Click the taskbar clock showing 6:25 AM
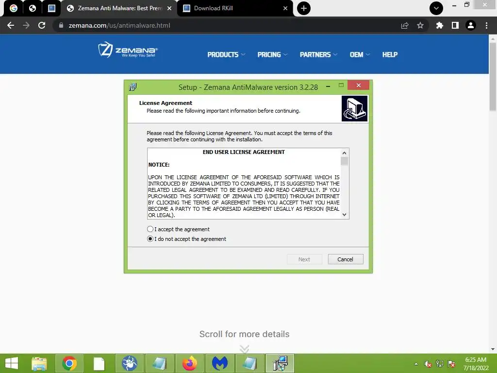Image resolution: width=497 pixels, height=373 pixels. pos(476,363)
